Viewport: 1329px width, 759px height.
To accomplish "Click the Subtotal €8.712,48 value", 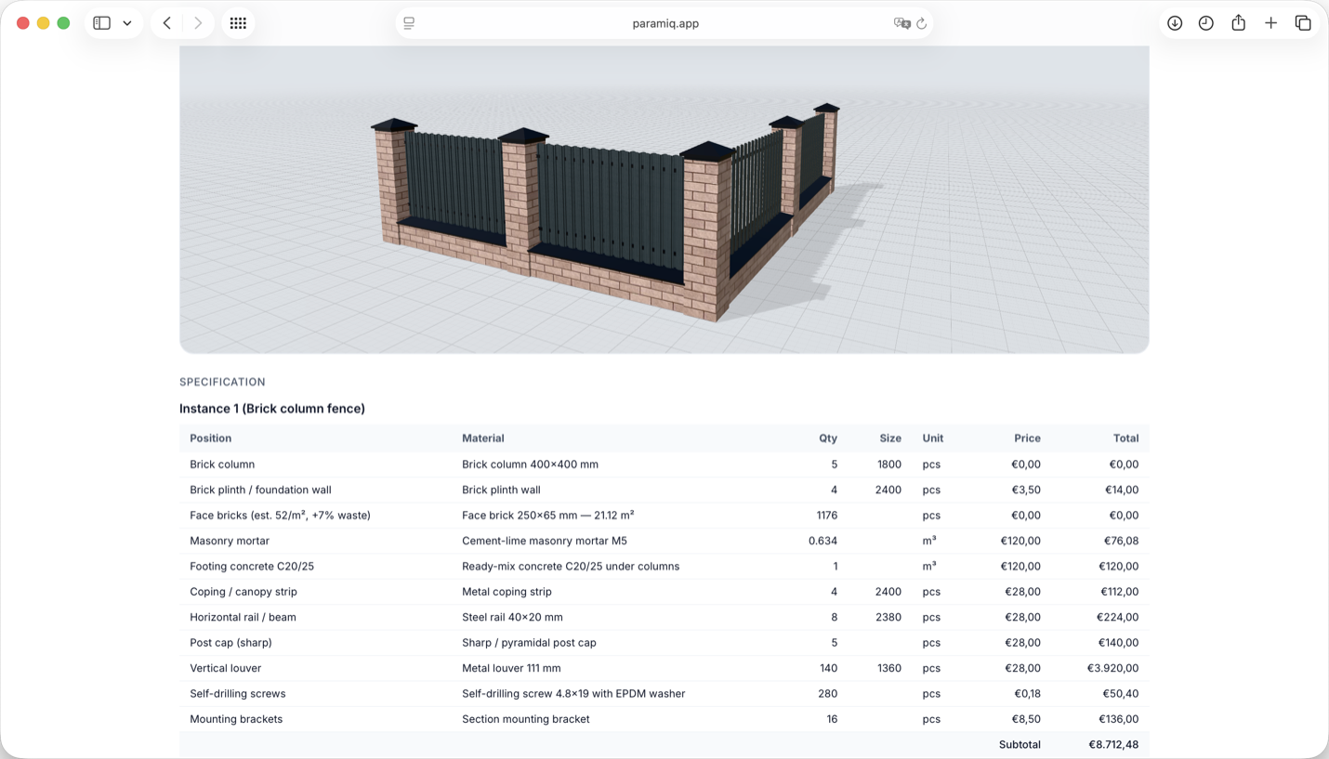I will pos(1113,745).
